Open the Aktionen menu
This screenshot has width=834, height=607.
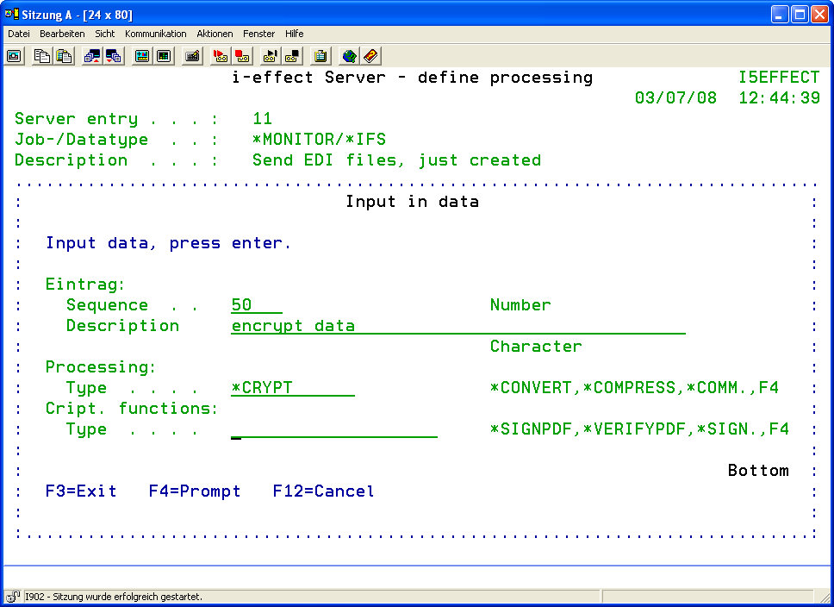215,34
